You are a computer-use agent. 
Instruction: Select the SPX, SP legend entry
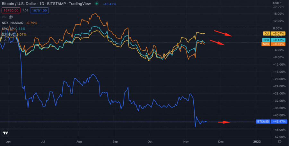[8, 29]
